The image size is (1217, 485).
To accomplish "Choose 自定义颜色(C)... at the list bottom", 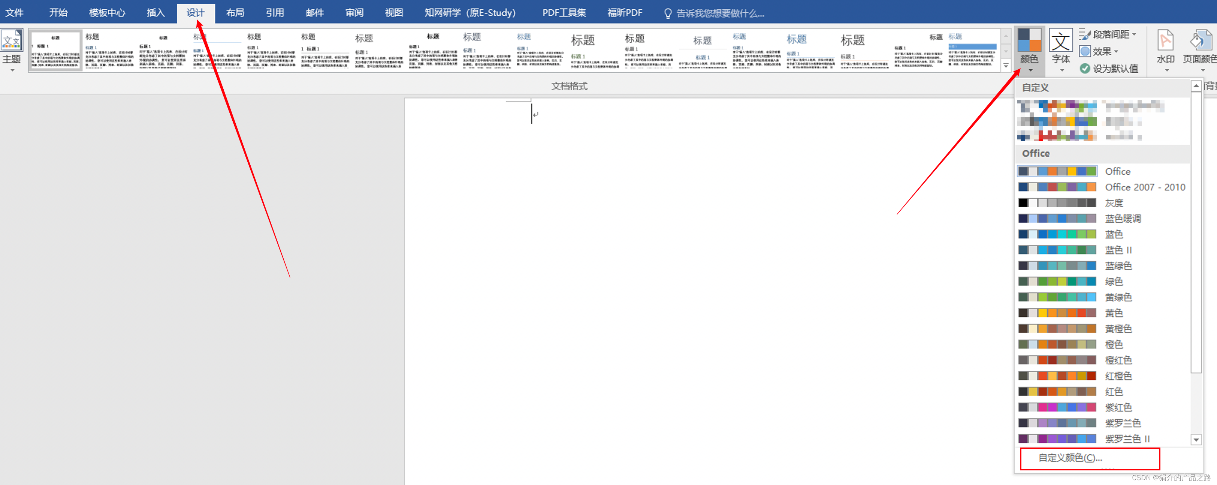I will [1070, 458].
